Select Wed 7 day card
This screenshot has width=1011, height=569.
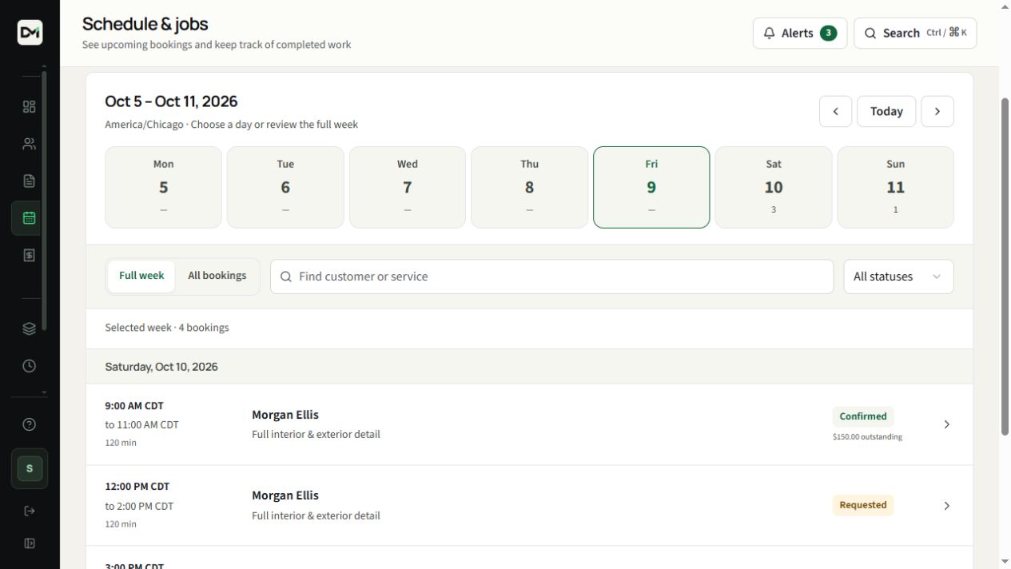coord(408,187)
